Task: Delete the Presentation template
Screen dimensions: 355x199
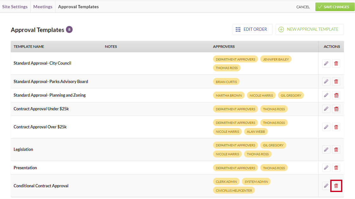Action: pos(336,168)
